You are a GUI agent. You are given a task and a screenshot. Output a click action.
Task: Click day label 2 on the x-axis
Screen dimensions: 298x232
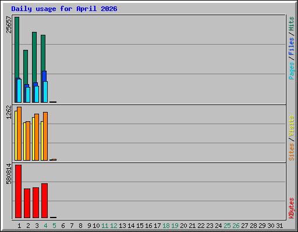tap(28, 226)
